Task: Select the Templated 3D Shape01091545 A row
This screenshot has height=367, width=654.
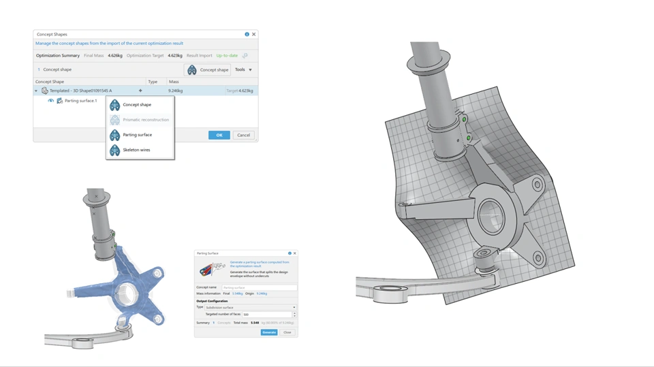Action: point(146,91)
